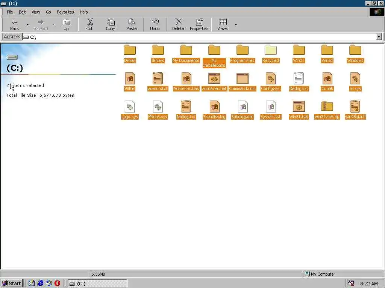Select the Win31 folder
Screen dimensions: 385x288
tap(299, 54)
